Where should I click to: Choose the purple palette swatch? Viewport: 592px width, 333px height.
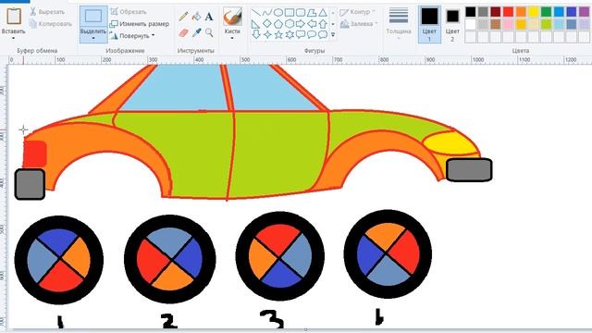[x=584, y=12]
